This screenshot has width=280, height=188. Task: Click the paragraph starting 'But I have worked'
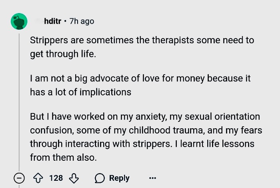click(146, 137)
